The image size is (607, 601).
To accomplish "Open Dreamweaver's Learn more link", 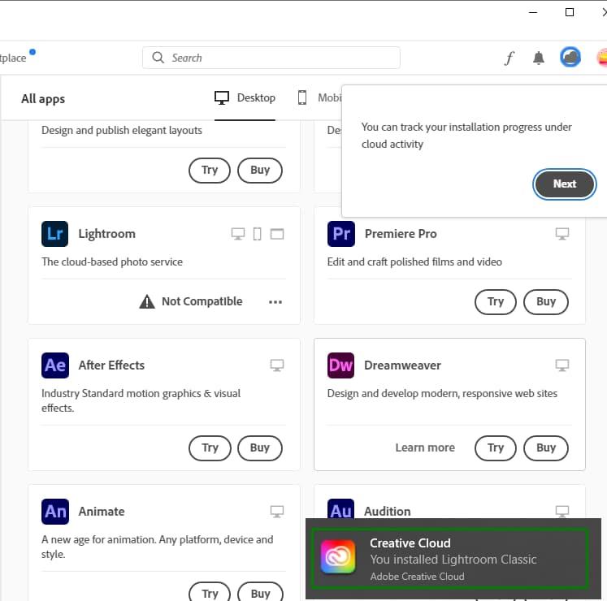I will [425, 448].
